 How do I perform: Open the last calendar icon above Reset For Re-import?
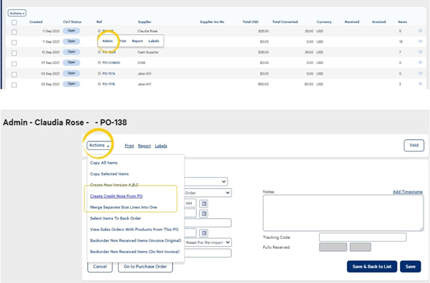203,233
